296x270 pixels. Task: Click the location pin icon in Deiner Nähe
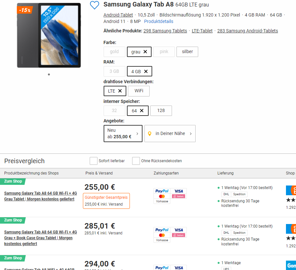[150, 134]
